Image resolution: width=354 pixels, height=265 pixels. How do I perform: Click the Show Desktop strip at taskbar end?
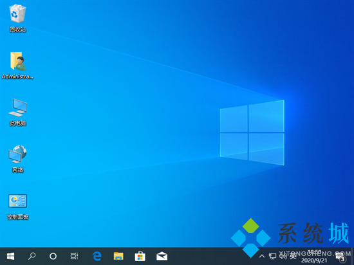(353, 256)
